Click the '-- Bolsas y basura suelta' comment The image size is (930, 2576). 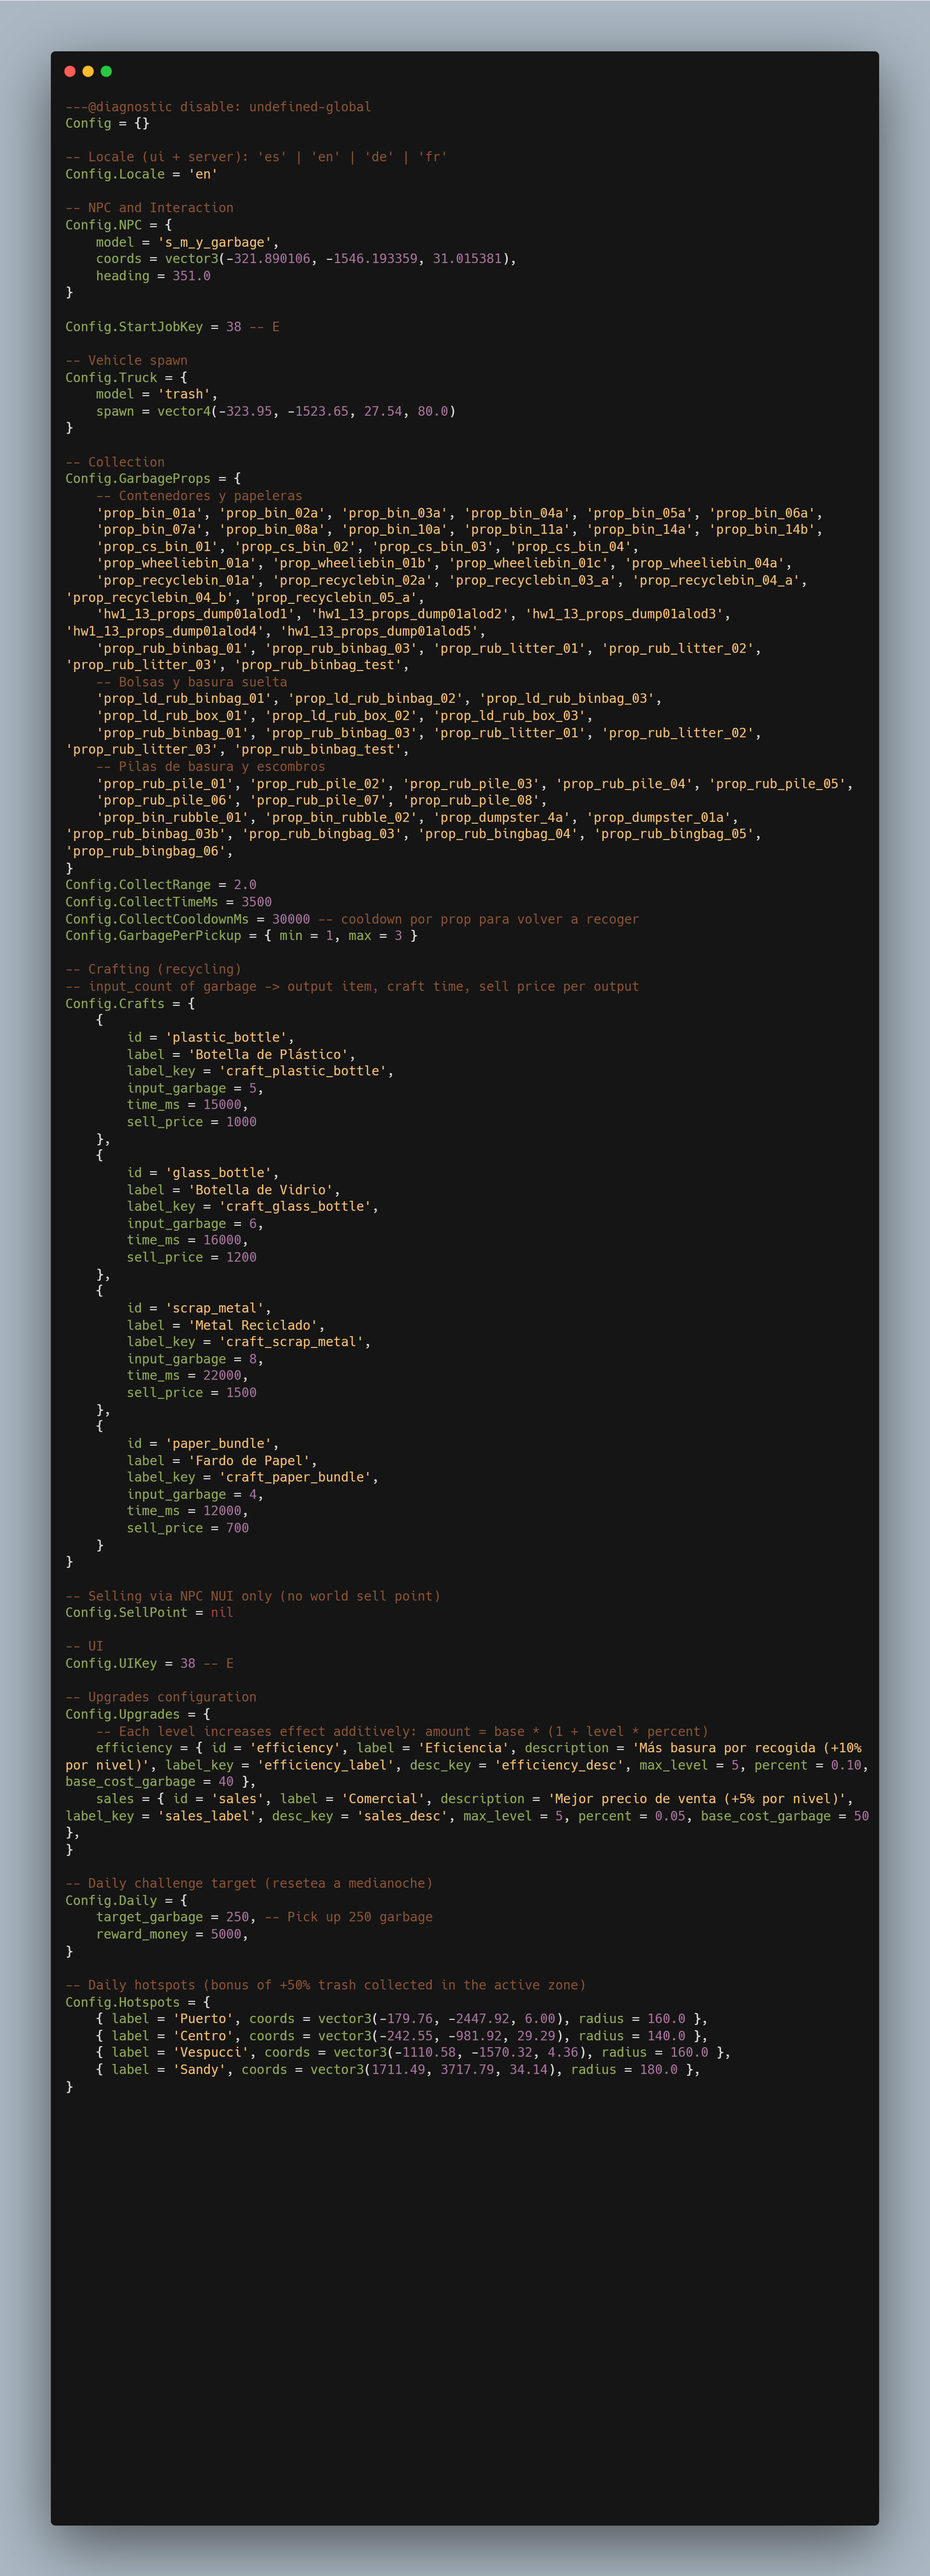(191, 682)
